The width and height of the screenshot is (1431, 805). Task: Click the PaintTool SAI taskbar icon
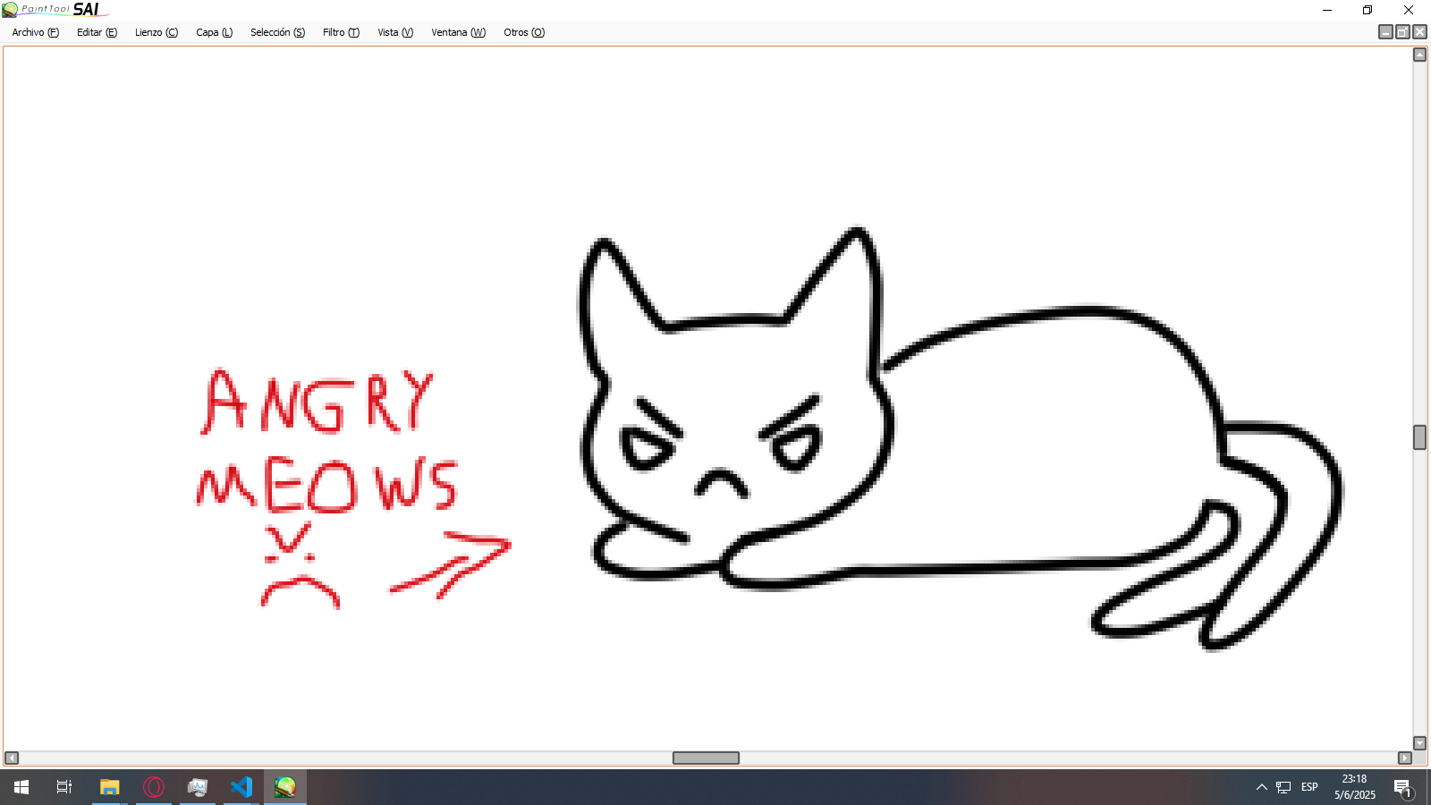coord(285,787)
